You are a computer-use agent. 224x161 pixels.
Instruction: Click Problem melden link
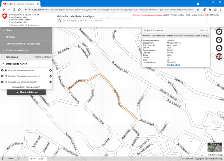177,15
